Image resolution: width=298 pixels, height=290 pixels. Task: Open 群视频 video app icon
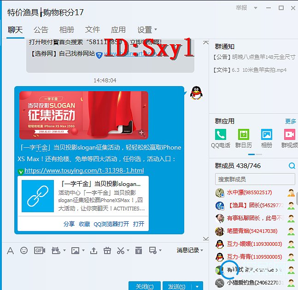pos(289,134)
